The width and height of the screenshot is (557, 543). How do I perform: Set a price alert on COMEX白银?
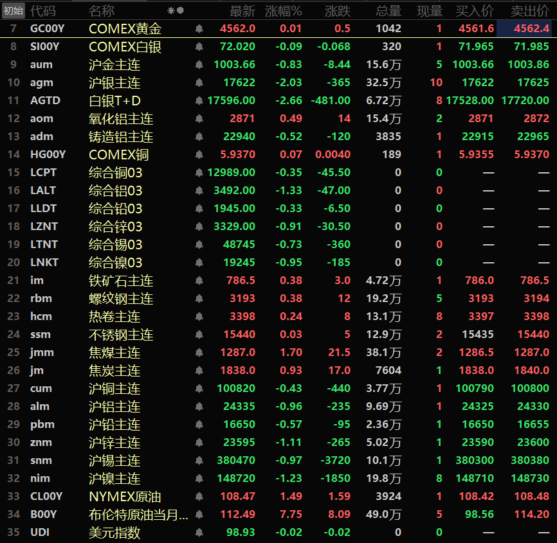point(199,47)
